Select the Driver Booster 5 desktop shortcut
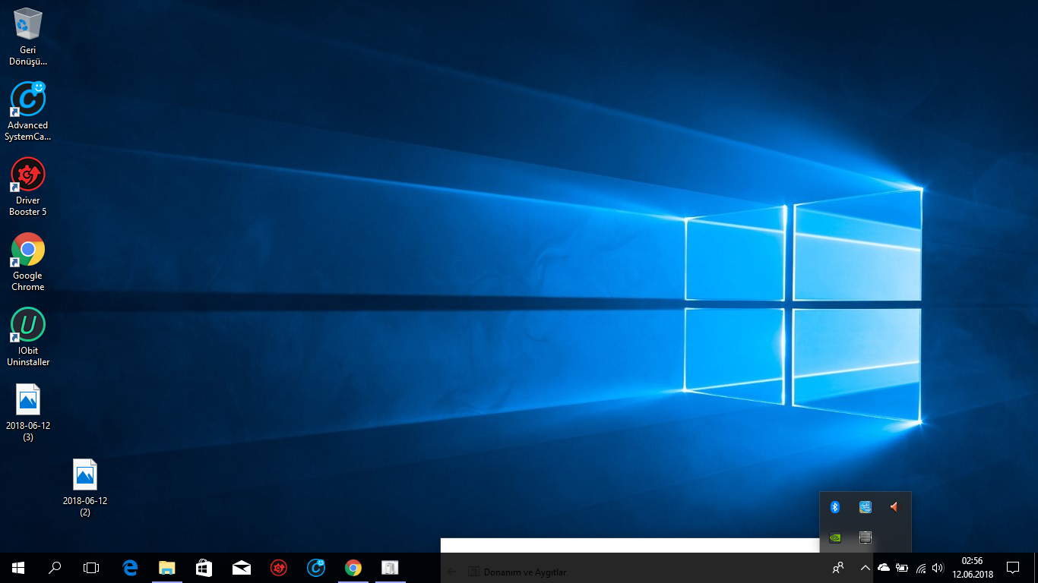Screen dimensions: 1038x583 pos(28,187)
